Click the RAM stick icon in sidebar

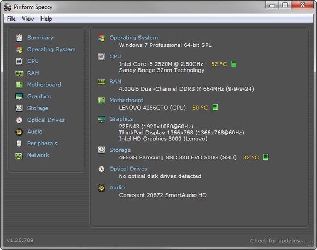[x=19, y=73]
